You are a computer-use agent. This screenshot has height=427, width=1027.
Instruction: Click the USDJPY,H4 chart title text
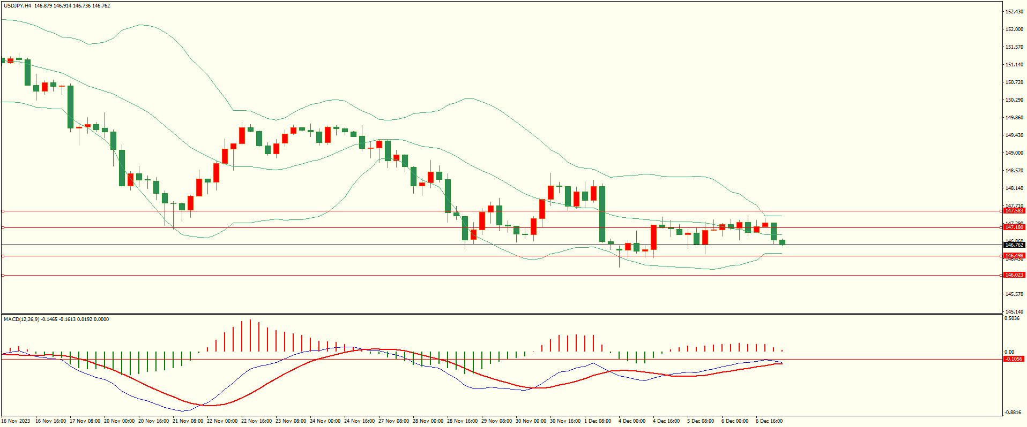pyautogui.click(x=17, y=6)
